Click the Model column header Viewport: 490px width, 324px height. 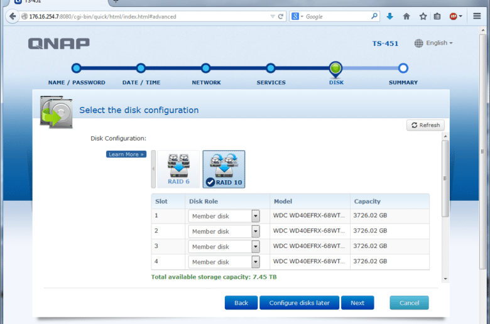(310, 201)
